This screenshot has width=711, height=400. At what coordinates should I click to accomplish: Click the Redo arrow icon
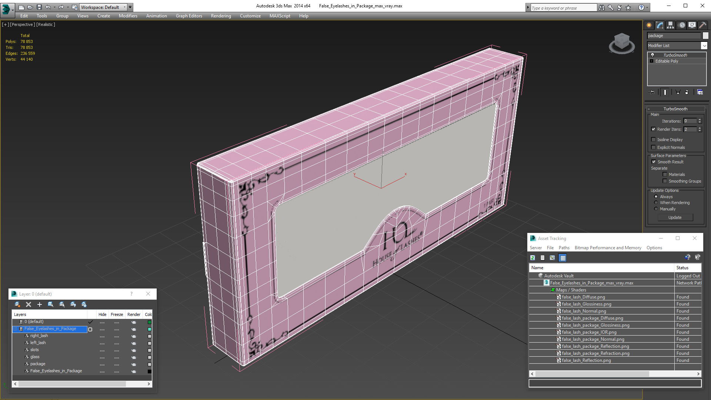pos(61,7)
